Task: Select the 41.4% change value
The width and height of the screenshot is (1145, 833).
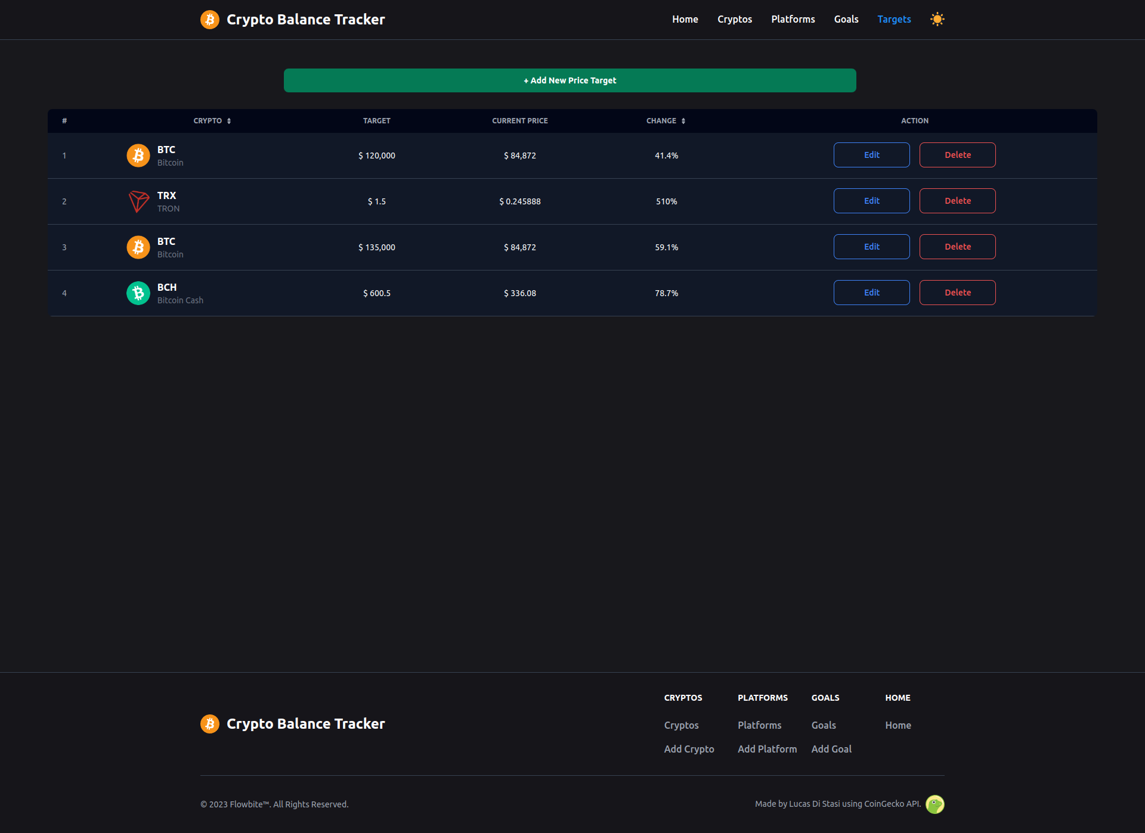Action: (667, 156)
